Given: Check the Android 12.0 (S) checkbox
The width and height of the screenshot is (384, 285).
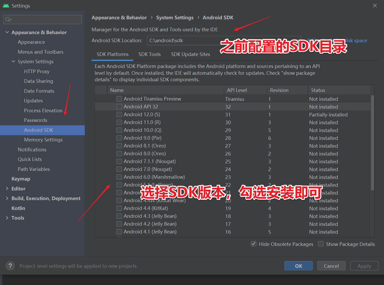Looking at the screenshot, I should coord(119,114).
